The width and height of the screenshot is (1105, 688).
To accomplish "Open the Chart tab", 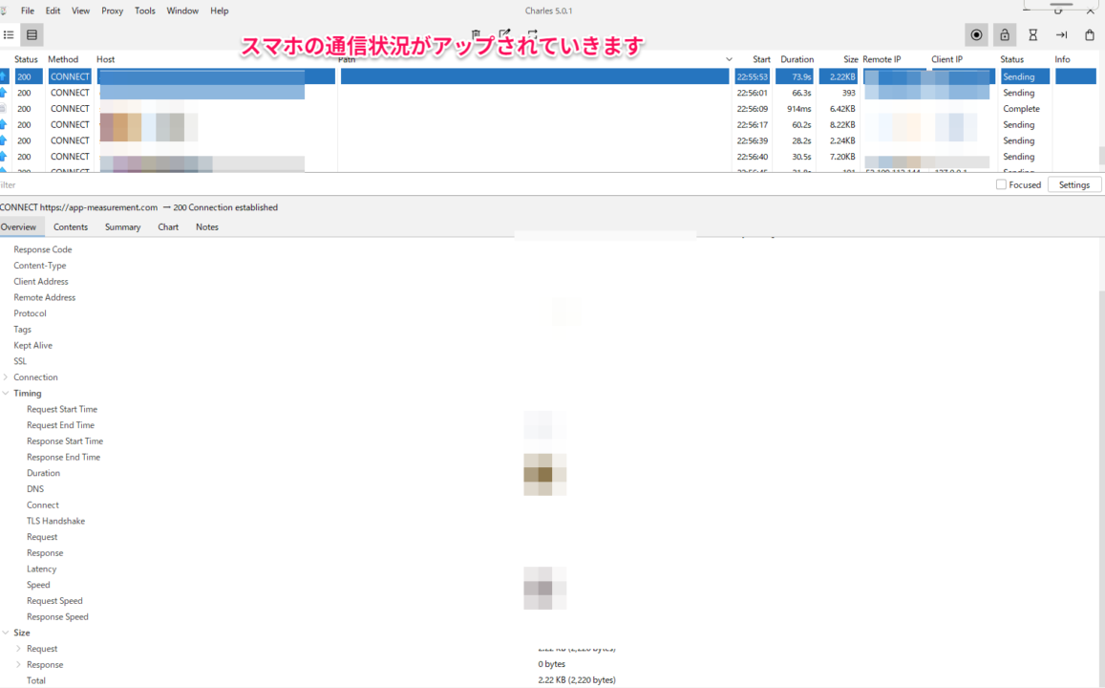I will coord(168,227).
